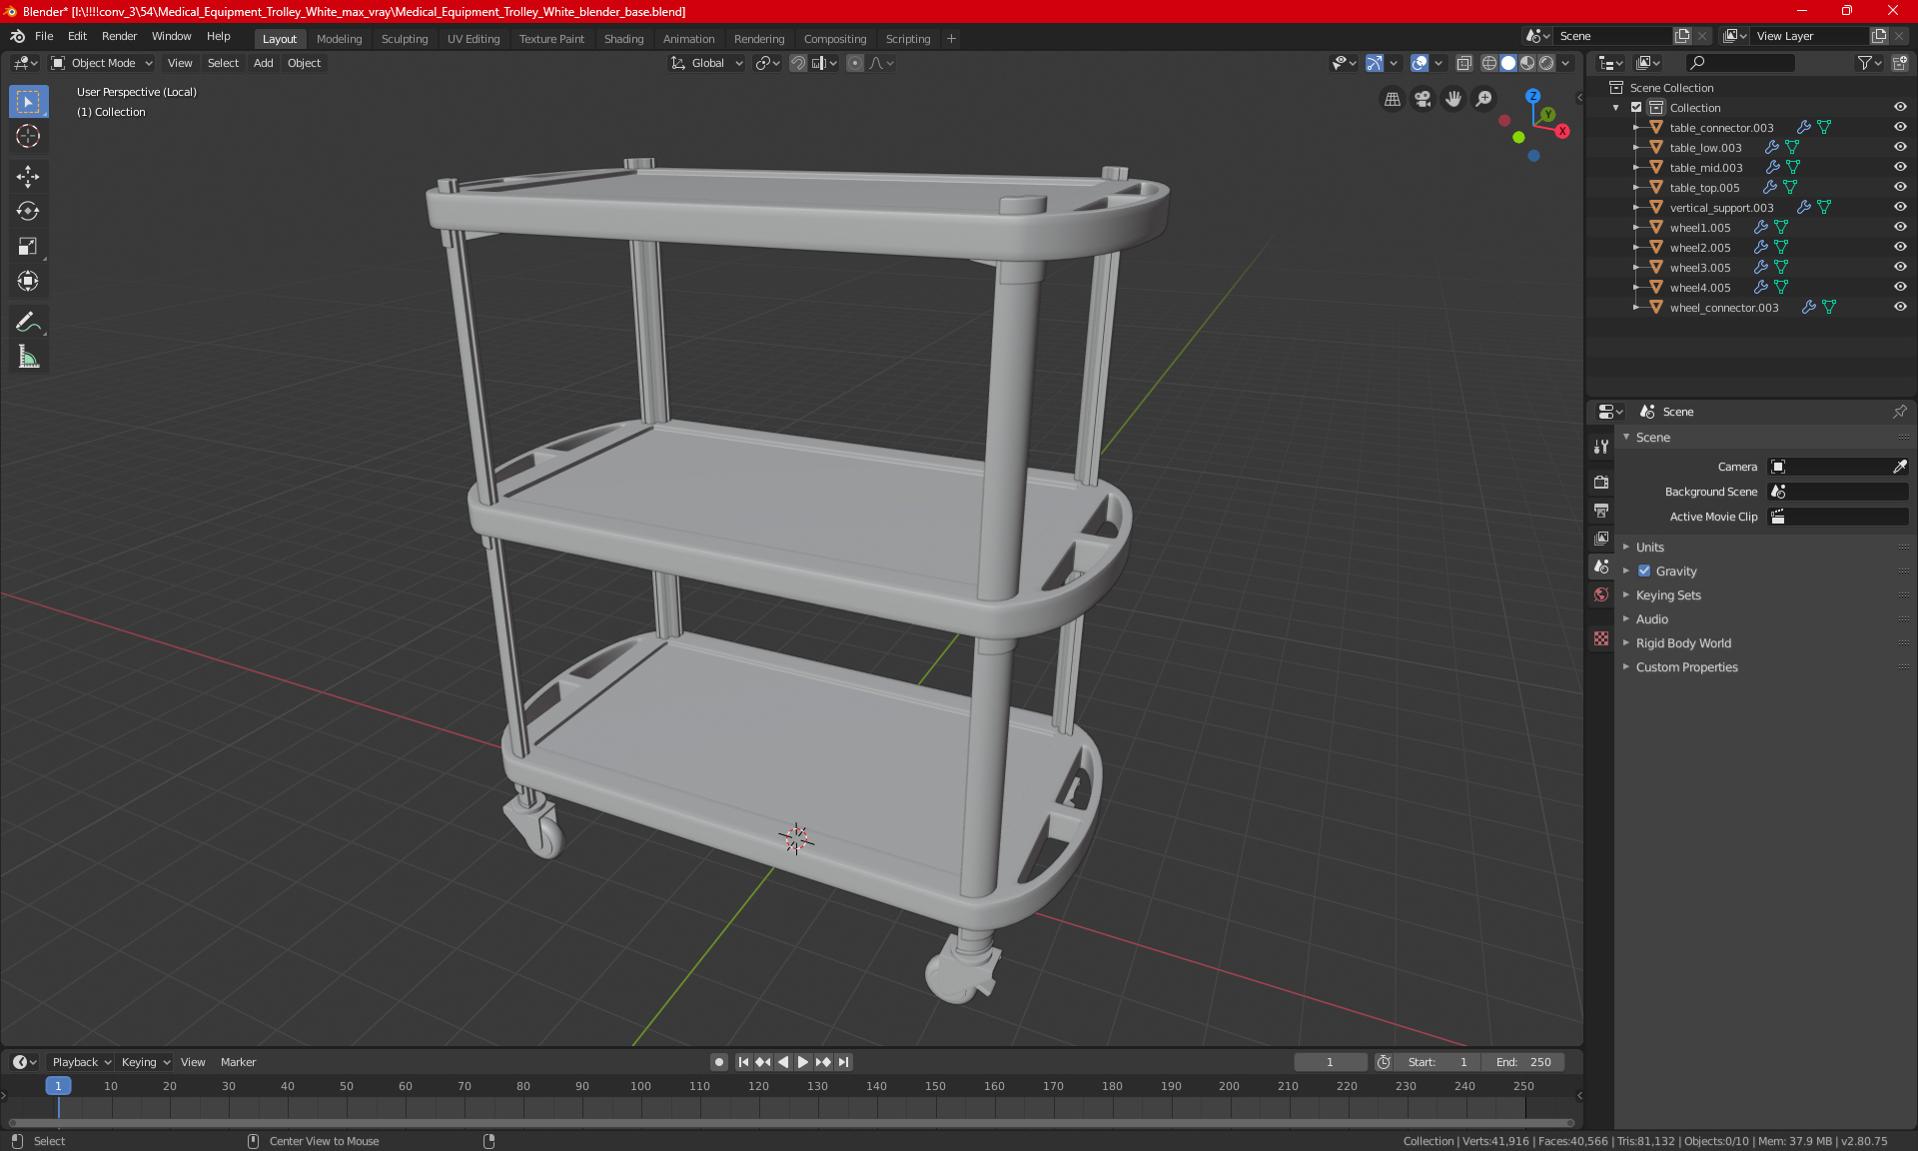Hide wheel1.005 using eye icon
The height and width of the screenshot is (1151, 1918).
point(1900,227)
